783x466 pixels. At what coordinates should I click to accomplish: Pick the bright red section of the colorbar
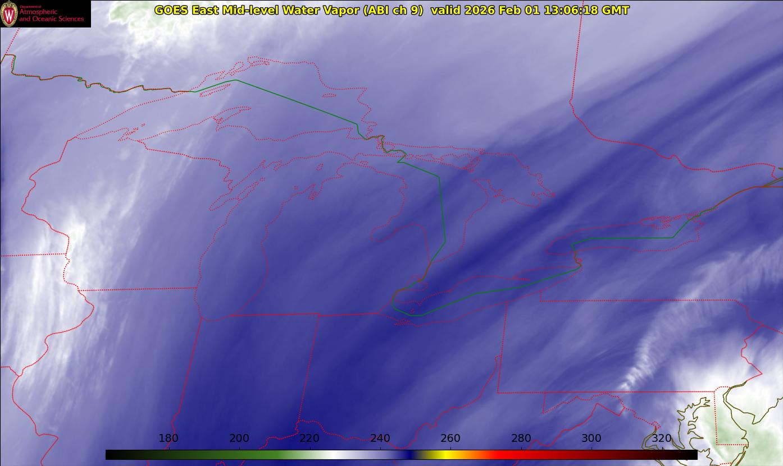[506, 455]
